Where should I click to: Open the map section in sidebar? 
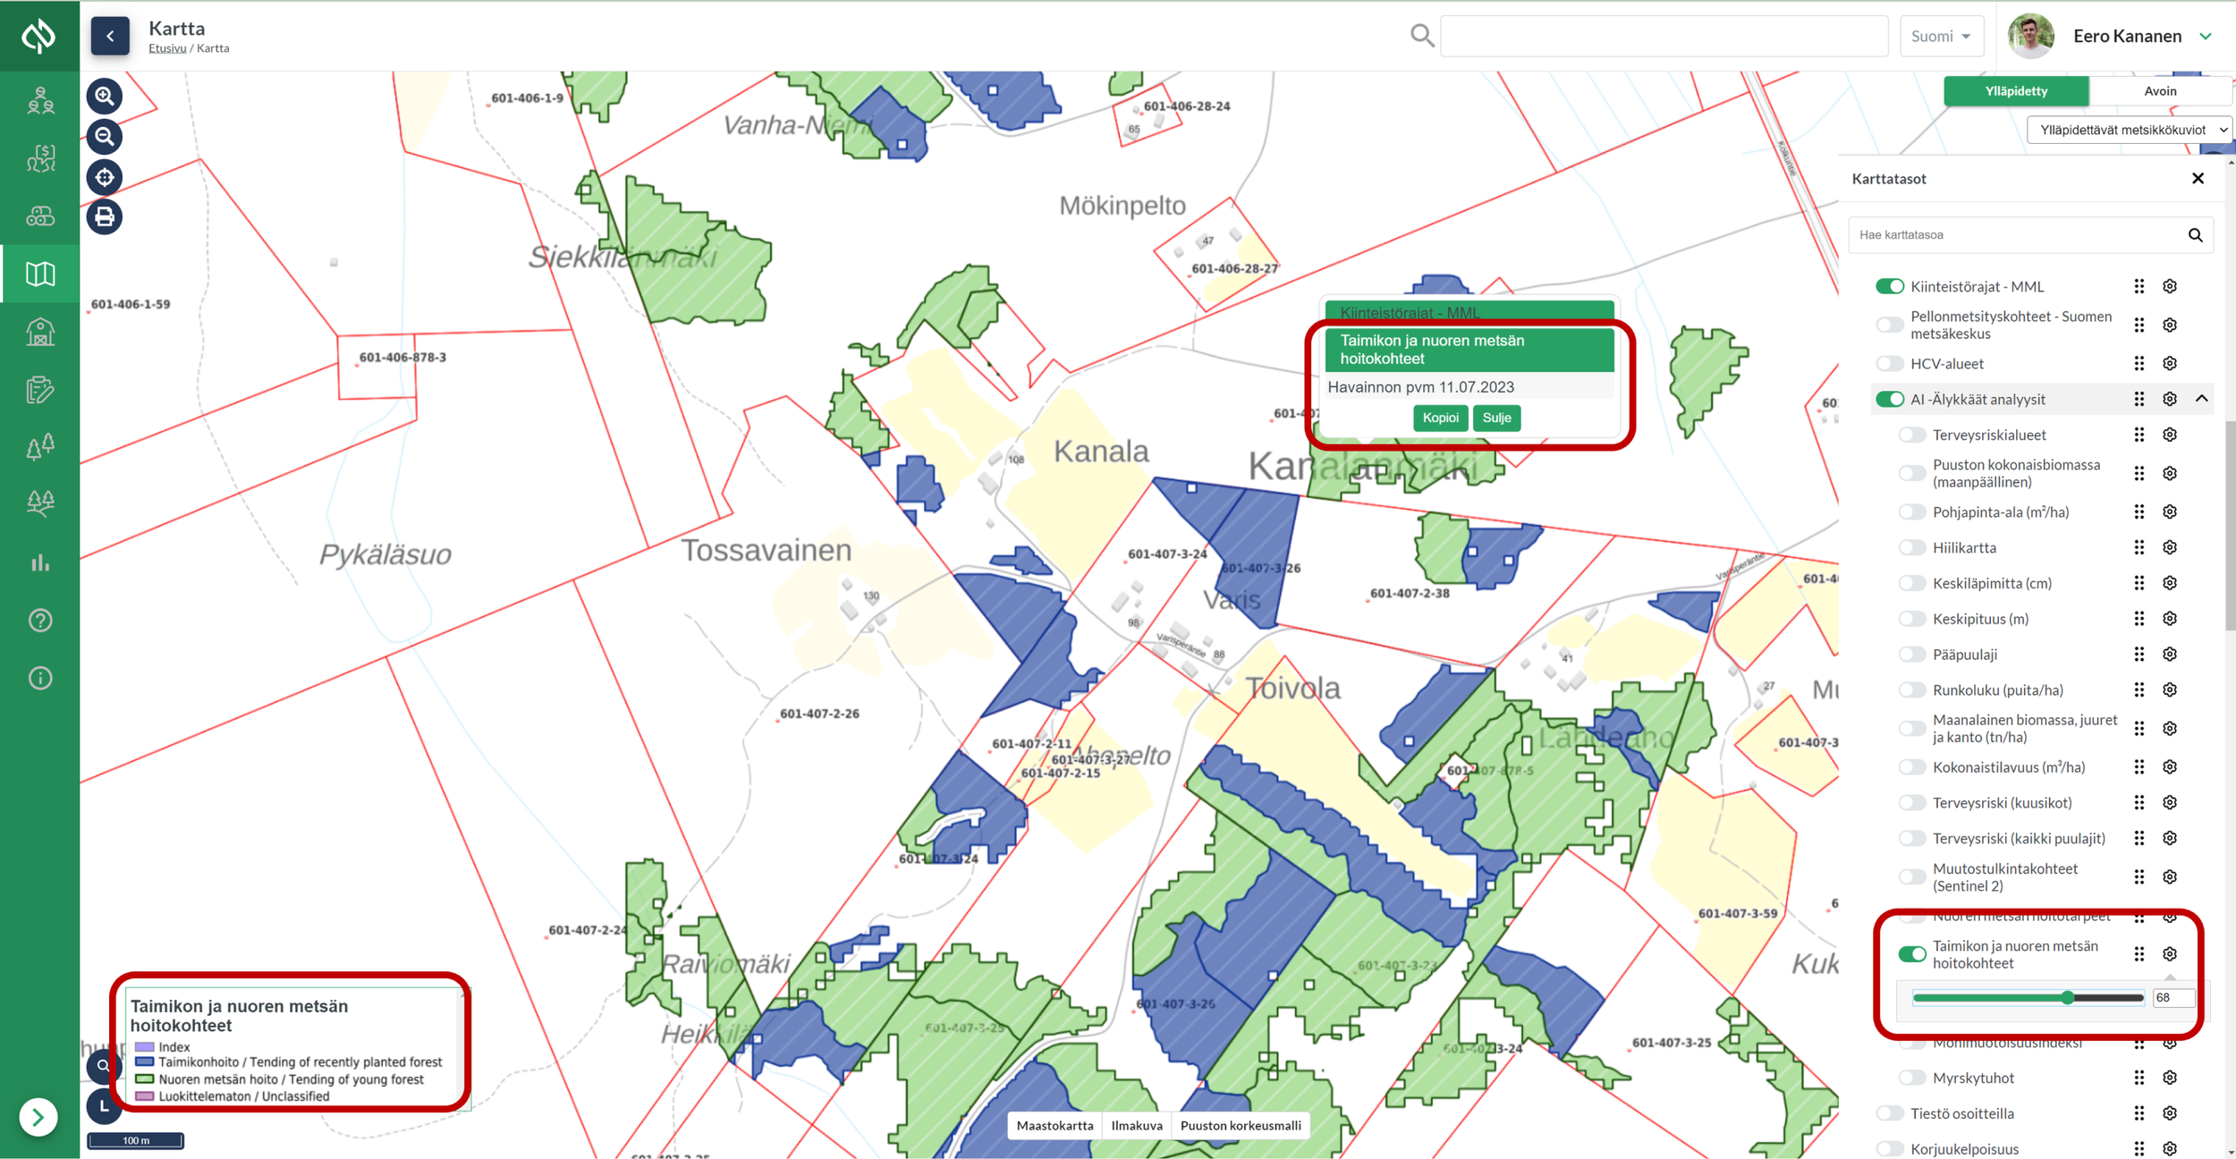(x=40, y=274)
